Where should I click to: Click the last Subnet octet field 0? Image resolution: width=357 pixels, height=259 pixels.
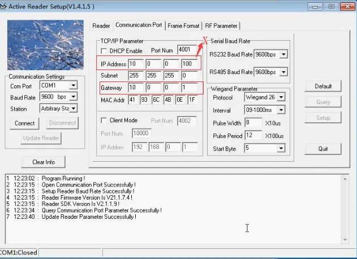click(x=189, y=76)
